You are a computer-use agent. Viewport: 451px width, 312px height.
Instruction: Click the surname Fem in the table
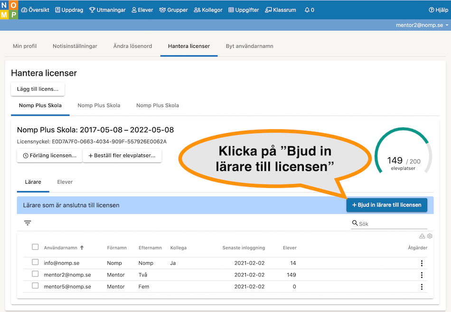point(144,287)
